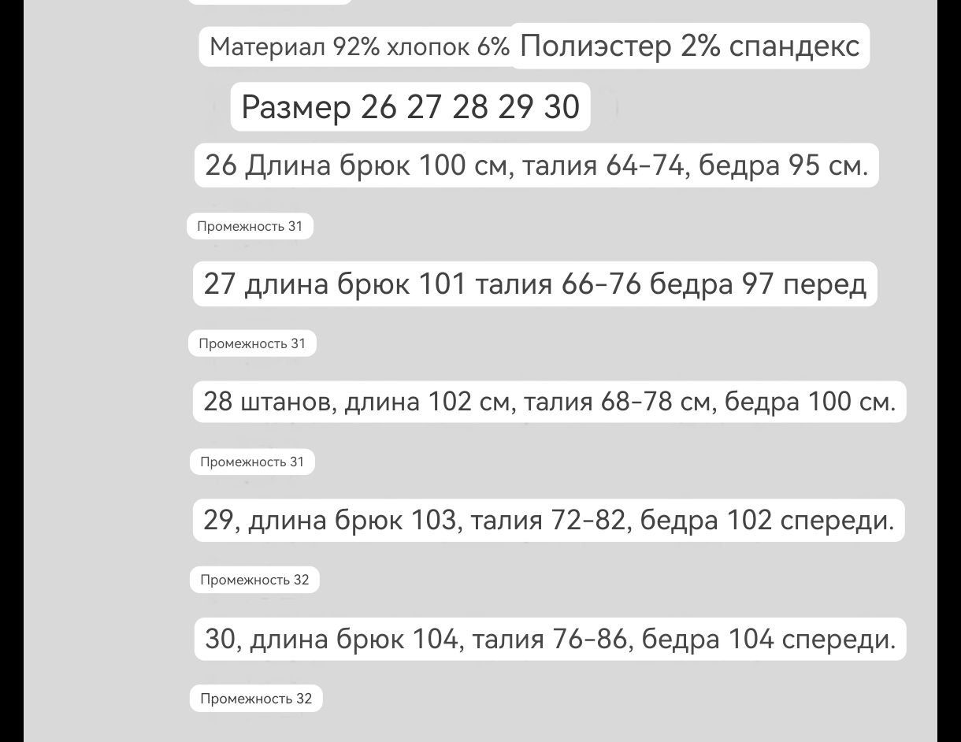Click the 'Материал 92% хлопок 6%' label
This screenshot has width=961, height=742.
coord(359,47)
